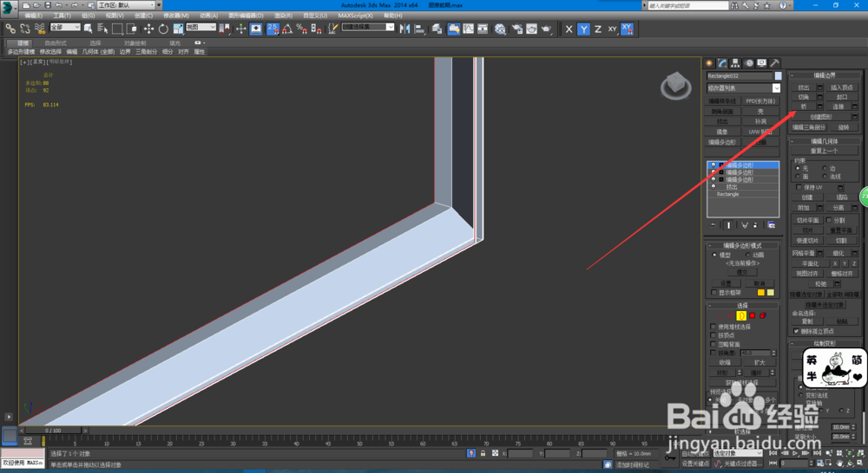
Task: Click the object color swatch beside Rectangle032
Action: (x=778, y=75)
